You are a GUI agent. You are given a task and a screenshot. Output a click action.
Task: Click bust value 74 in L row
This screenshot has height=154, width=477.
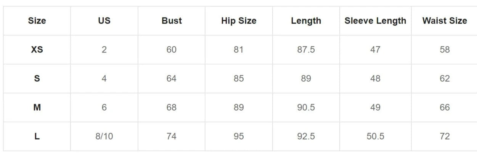pos(172,137)
